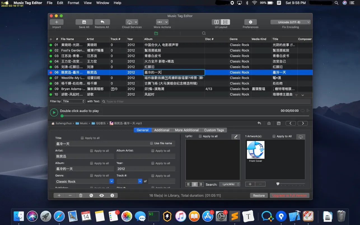
Task: Click the Restore All arrow icon
Action: click(102, 22)
